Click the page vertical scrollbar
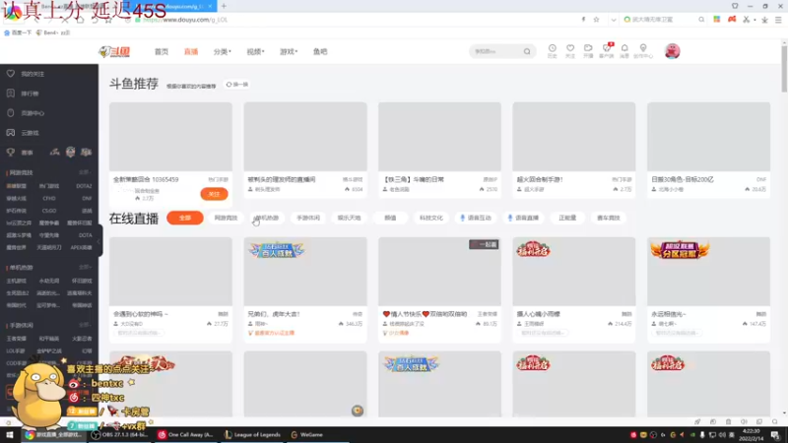The image size is (788, 443). pos(784,69)
